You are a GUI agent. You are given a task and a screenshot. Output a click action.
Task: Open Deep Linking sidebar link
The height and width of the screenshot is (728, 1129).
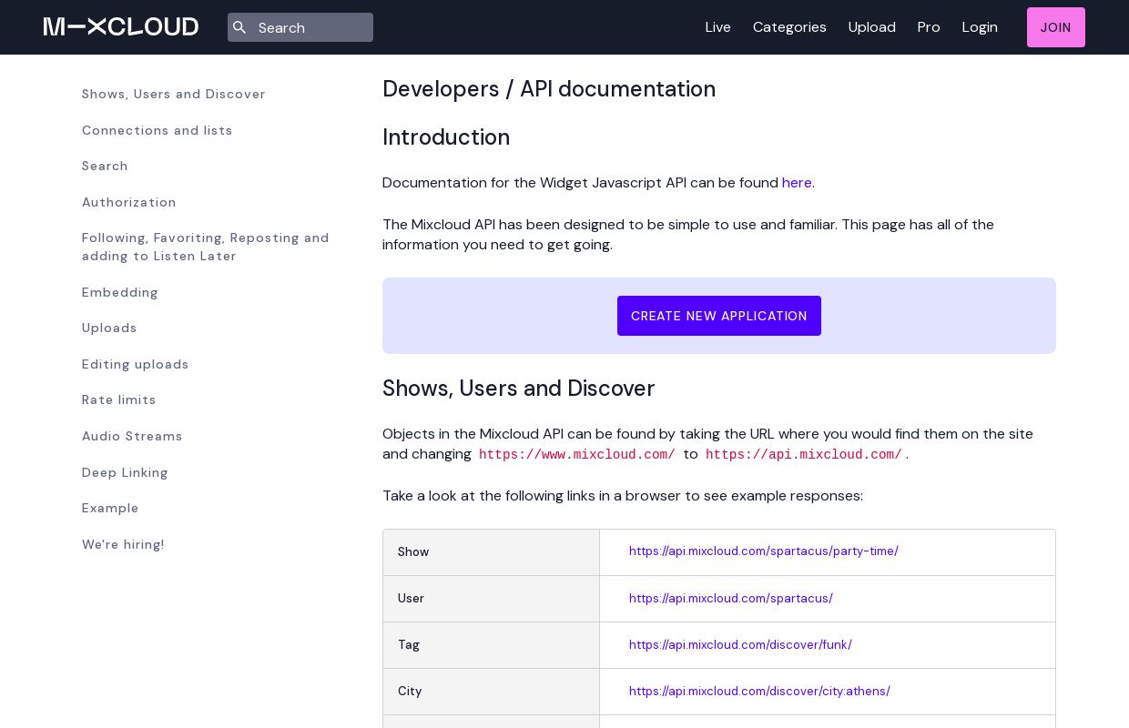point(125,472)
